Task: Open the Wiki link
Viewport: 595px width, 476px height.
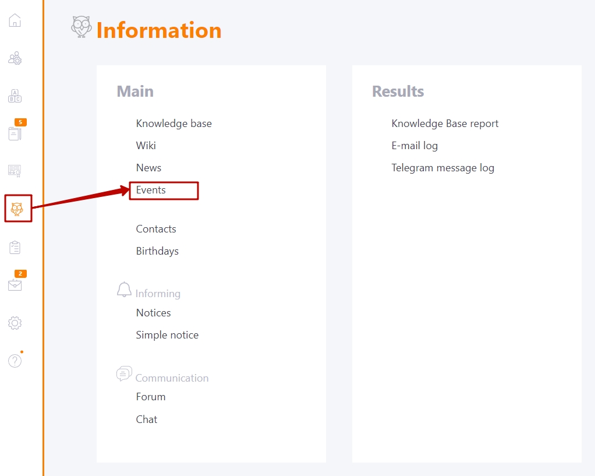Action: point(146,146)
